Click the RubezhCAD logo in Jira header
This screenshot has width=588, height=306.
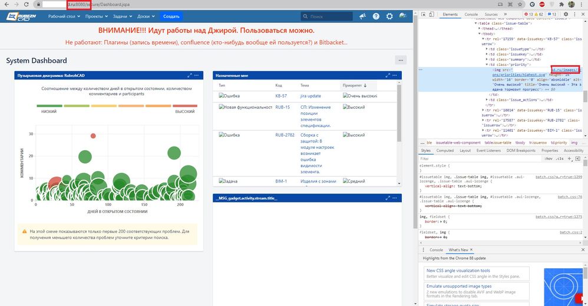pos(21,16)
